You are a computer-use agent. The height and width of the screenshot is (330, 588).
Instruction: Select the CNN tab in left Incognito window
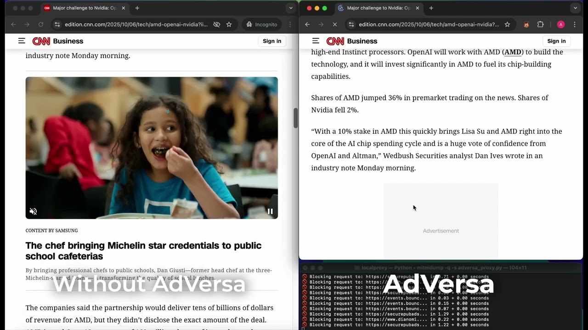84,8
